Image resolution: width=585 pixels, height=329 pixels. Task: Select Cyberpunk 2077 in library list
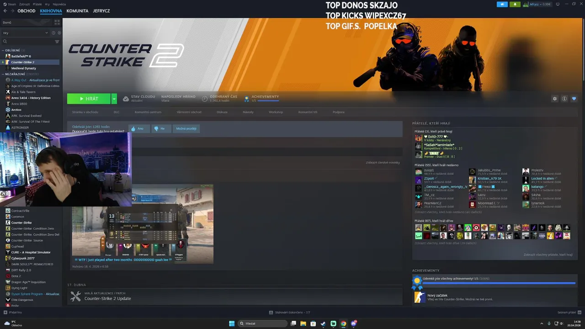pos(23,258)
